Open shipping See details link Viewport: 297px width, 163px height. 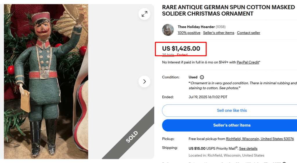click(248, 148)
